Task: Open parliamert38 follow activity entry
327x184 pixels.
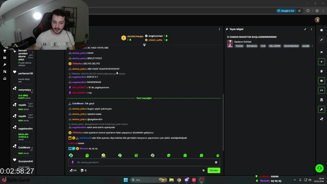Action: point(23,76)
